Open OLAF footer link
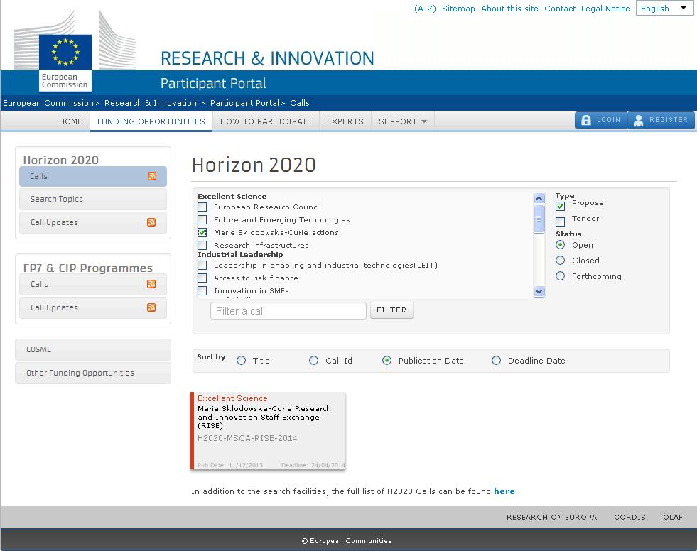The height and width of the screenshot is (551, 697). point(673,517)
